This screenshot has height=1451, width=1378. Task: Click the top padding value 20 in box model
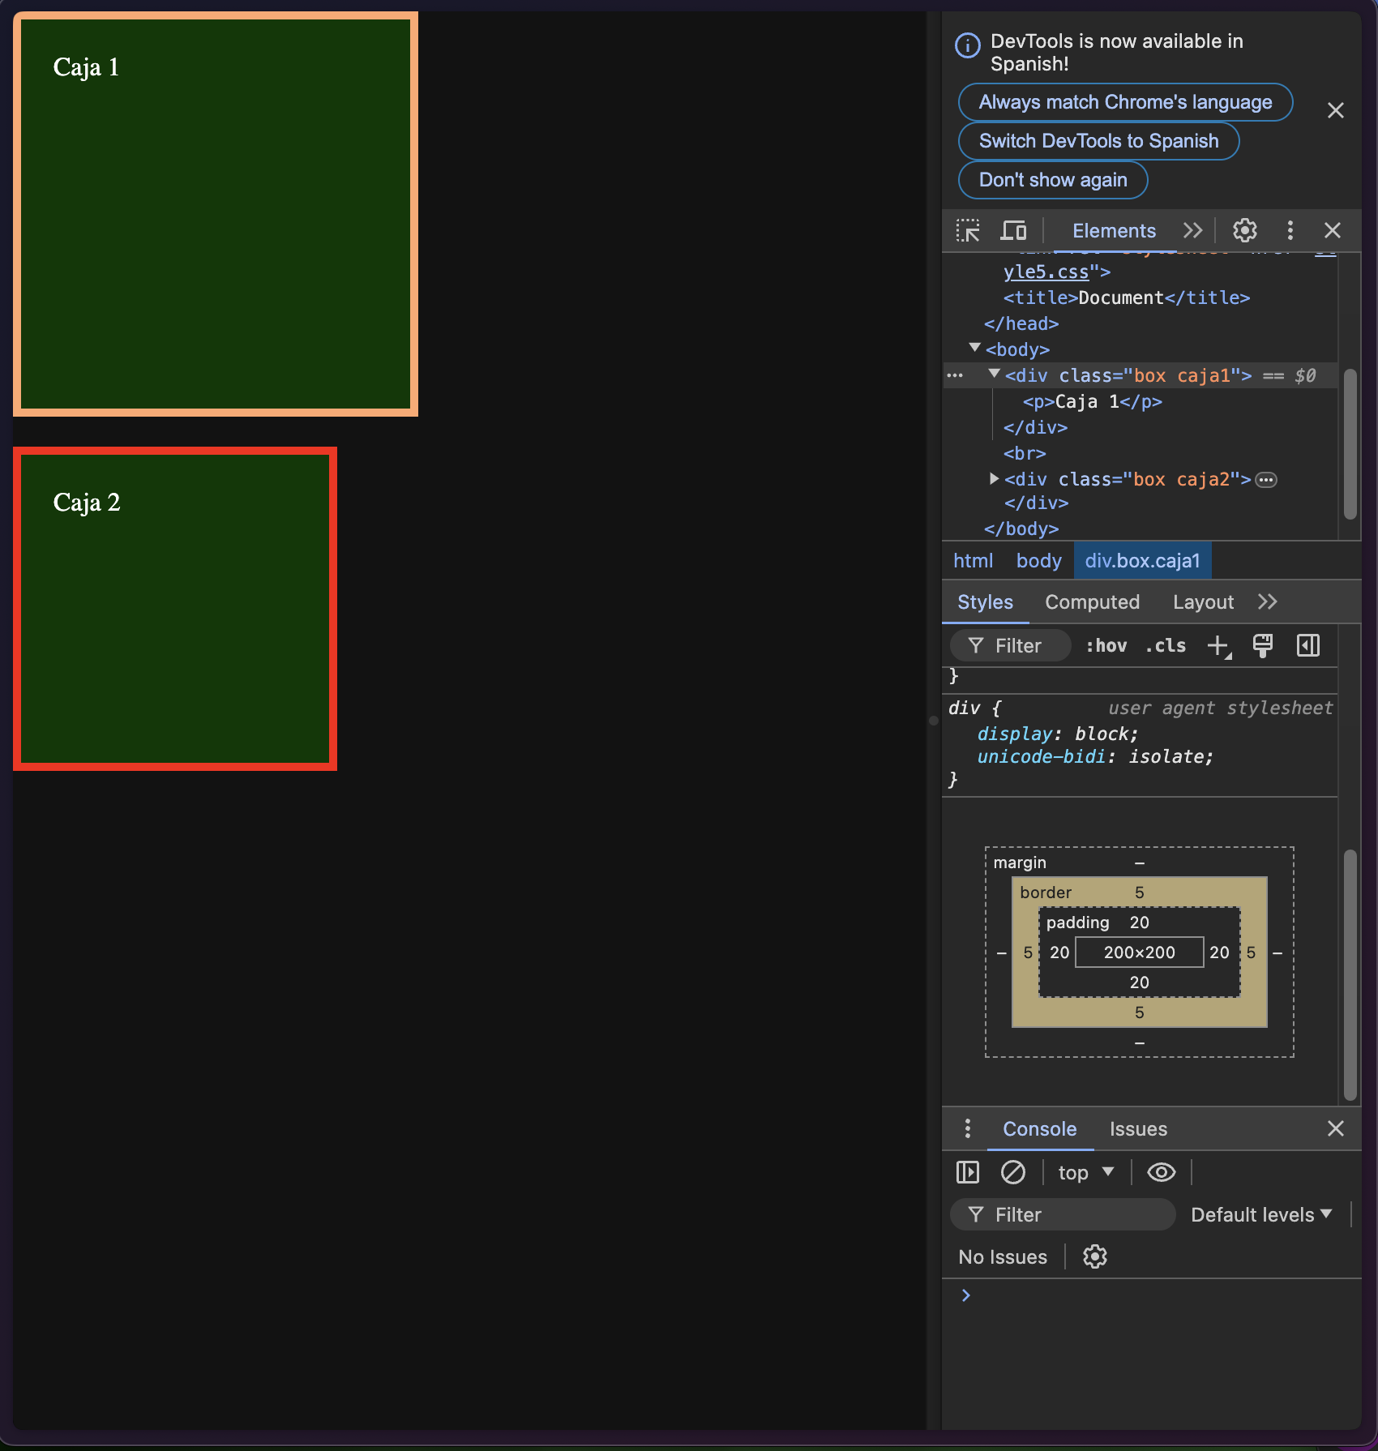[1139, 922]
